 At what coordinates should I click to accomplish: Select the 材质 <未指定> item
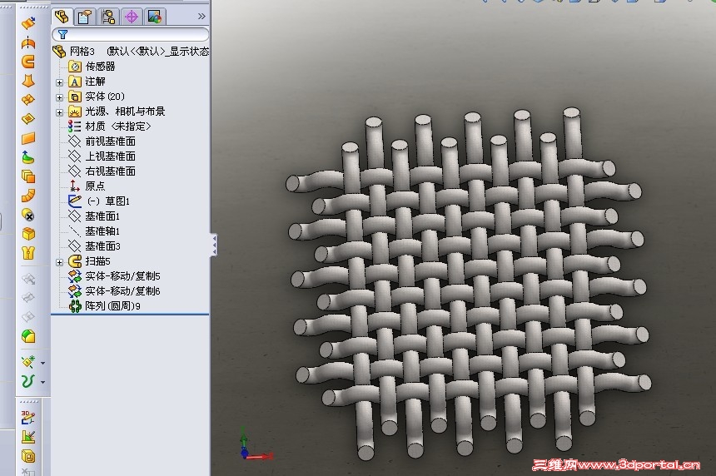[x=109, y=126]
